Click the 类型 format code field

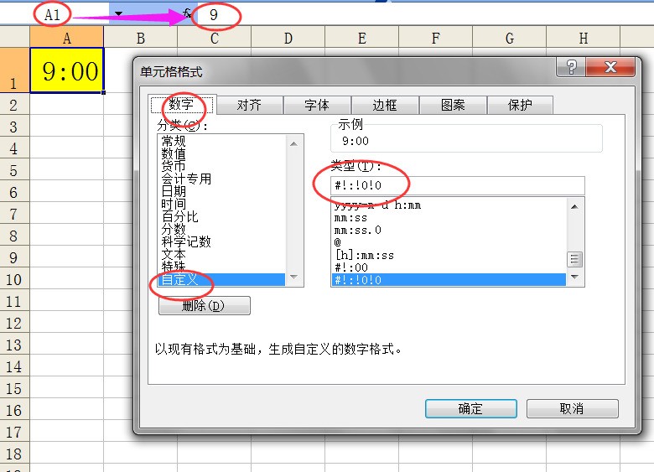[x=458, y=185]
